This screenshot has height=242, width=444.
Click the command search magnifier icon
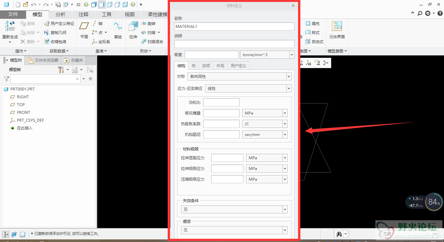point(420,13)
